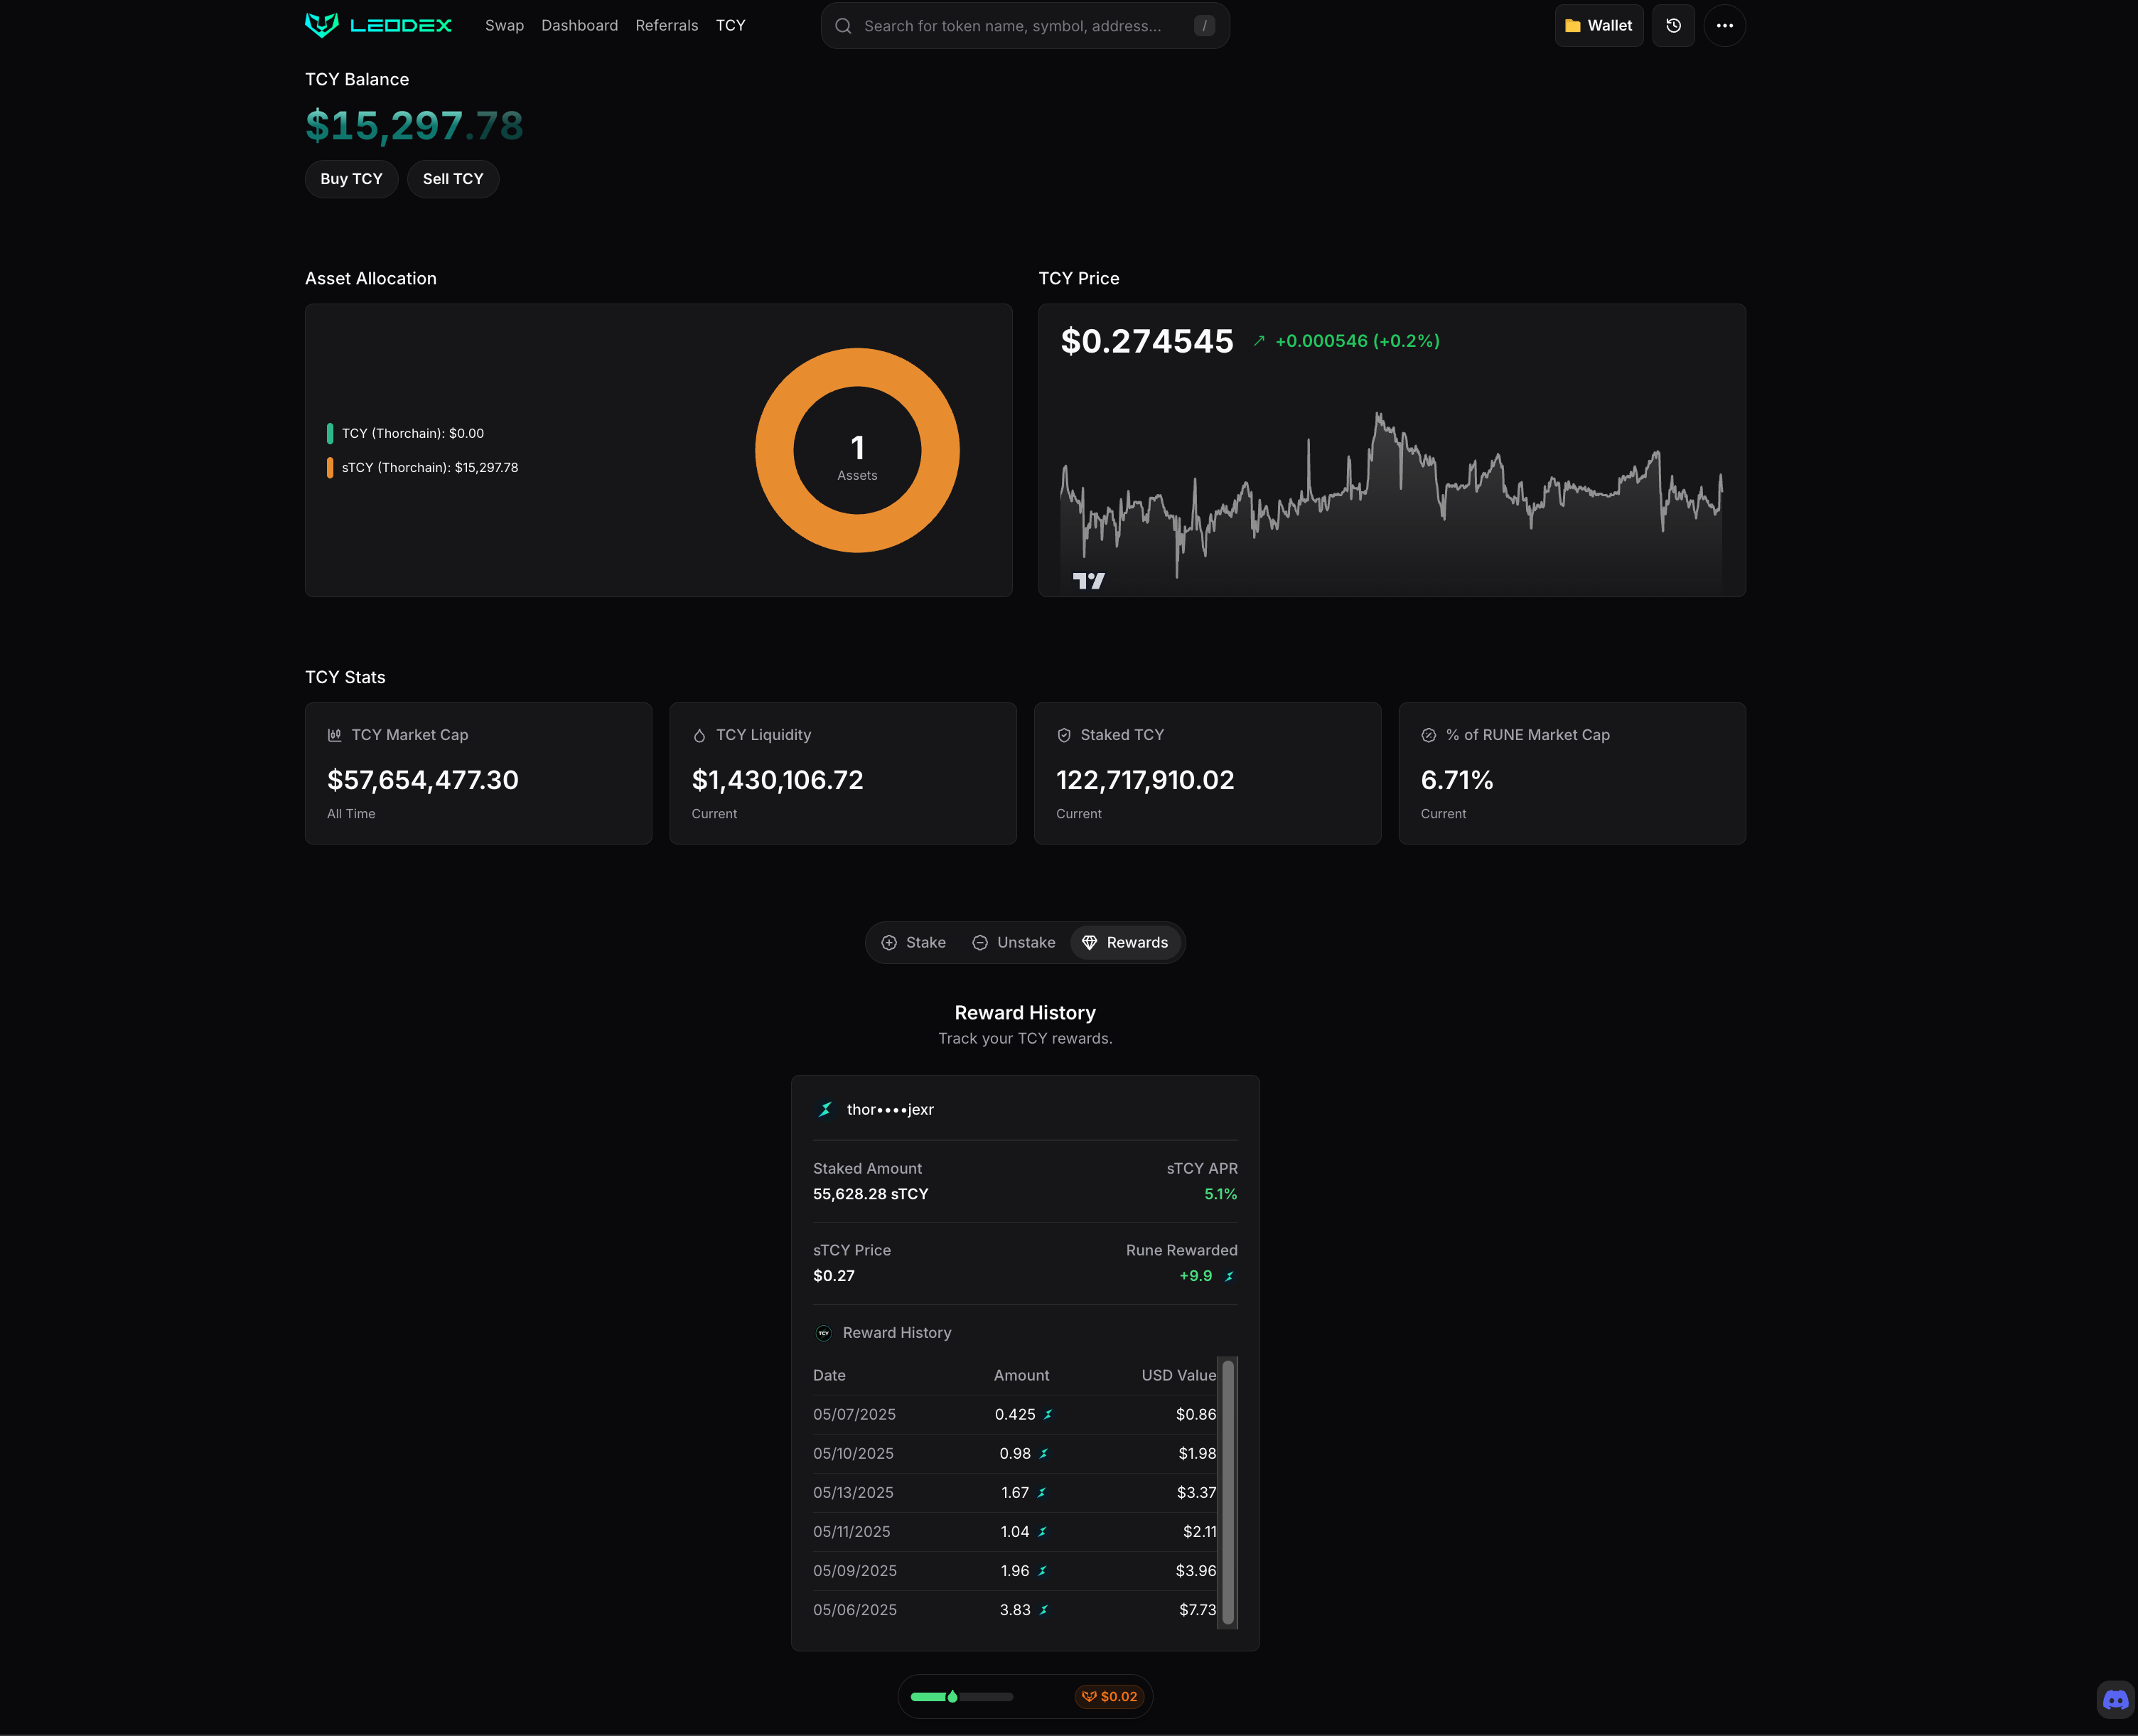Viewport: 2138px width, 1736px height.
Task: Click the 6.71% value
Action: pyautogui.click(x=1457, y=780)
